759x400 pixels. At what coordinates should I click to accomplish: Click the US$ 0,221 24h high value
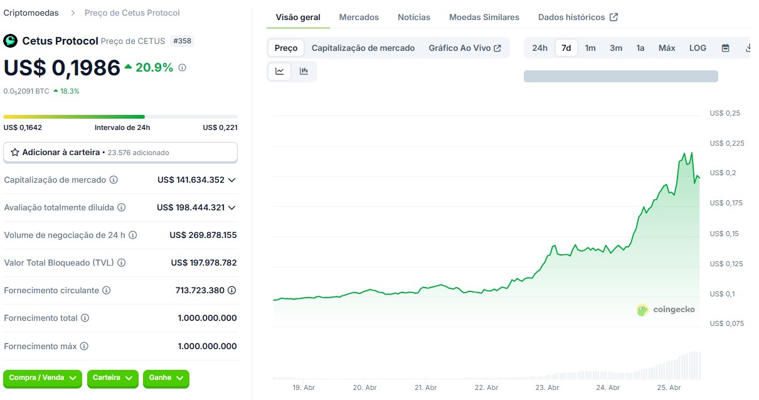click(x=220, y=127)
